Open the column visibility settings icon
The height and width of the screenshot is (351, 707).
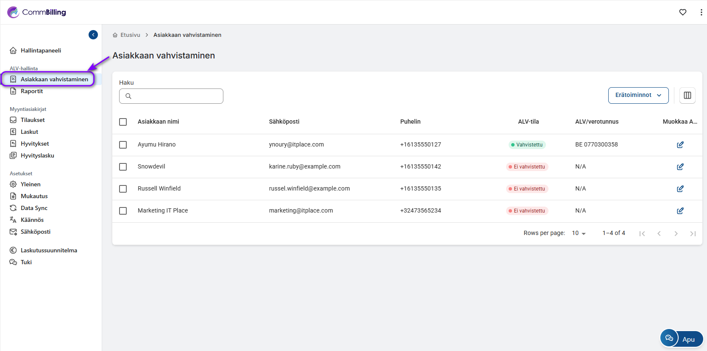point(687,95)
